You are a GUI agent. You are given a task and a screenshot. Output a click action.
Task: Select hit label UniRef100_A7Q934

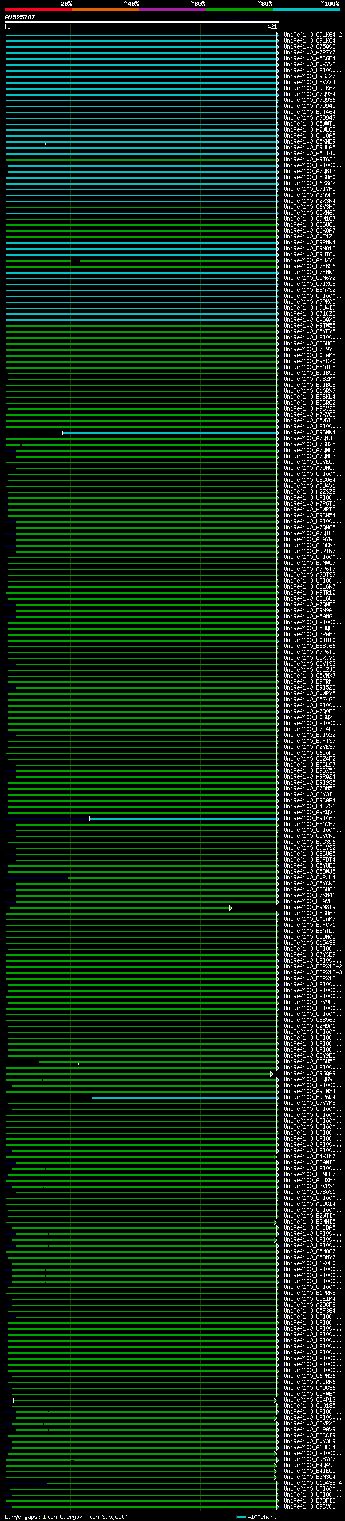pos(309,94)
